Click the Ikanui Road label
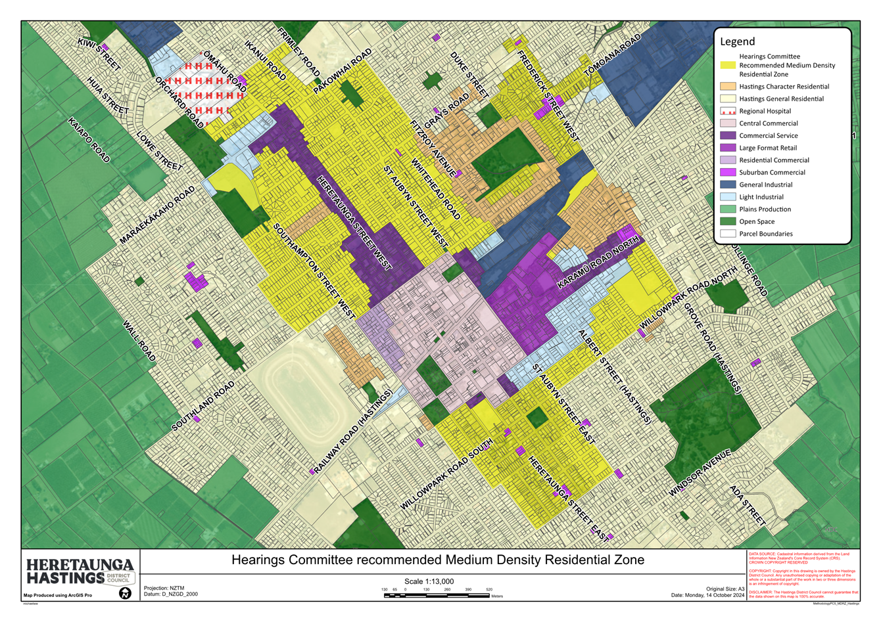This screenshot has width=881, height=622. click(x=265, y=62)
